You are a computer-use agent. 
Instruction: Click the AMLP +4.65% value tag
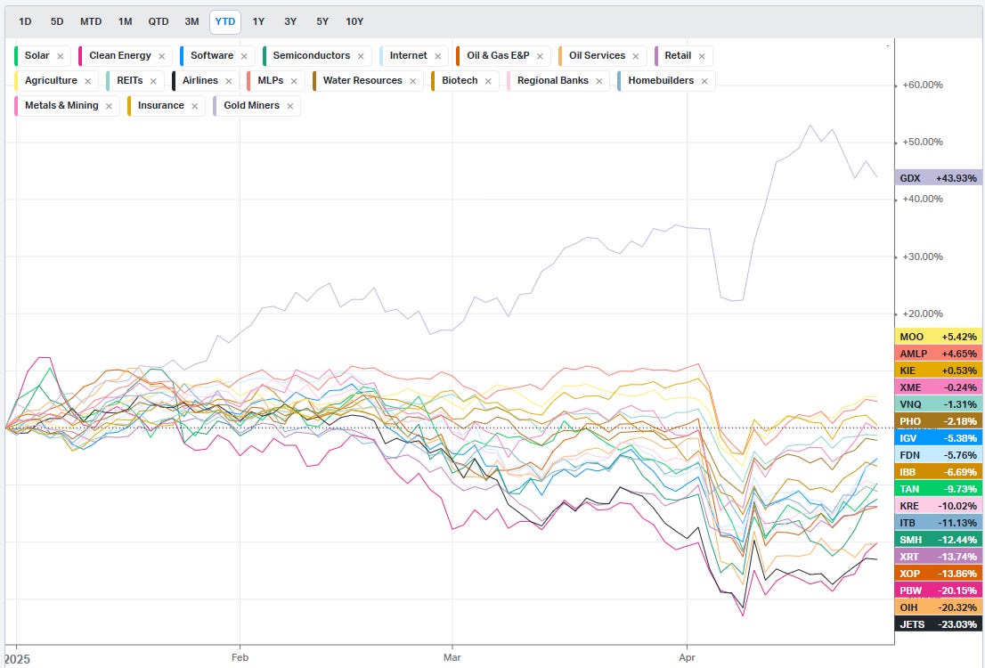(939, 354)
